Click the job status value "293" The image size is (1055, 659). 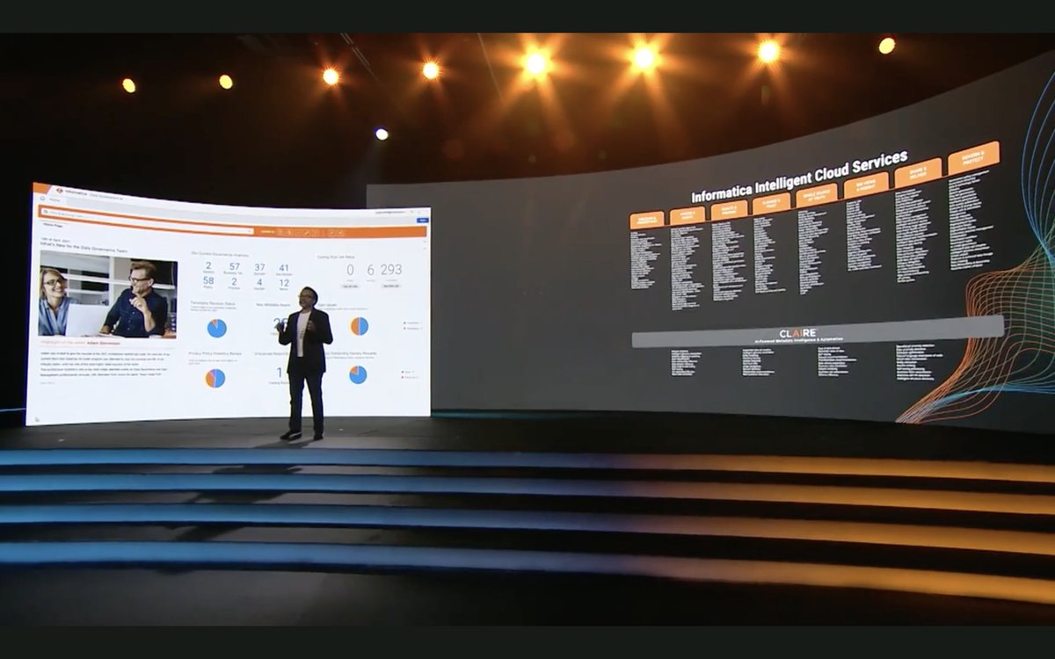pos(391,270)
